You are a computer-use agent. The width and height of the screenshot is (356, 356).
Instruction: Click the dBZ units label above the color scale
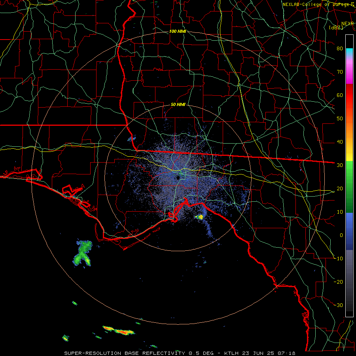[336, 27]
